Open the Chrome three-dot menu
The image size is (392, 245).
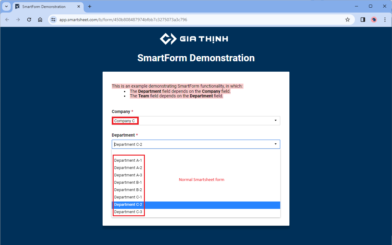coord(385,20)
